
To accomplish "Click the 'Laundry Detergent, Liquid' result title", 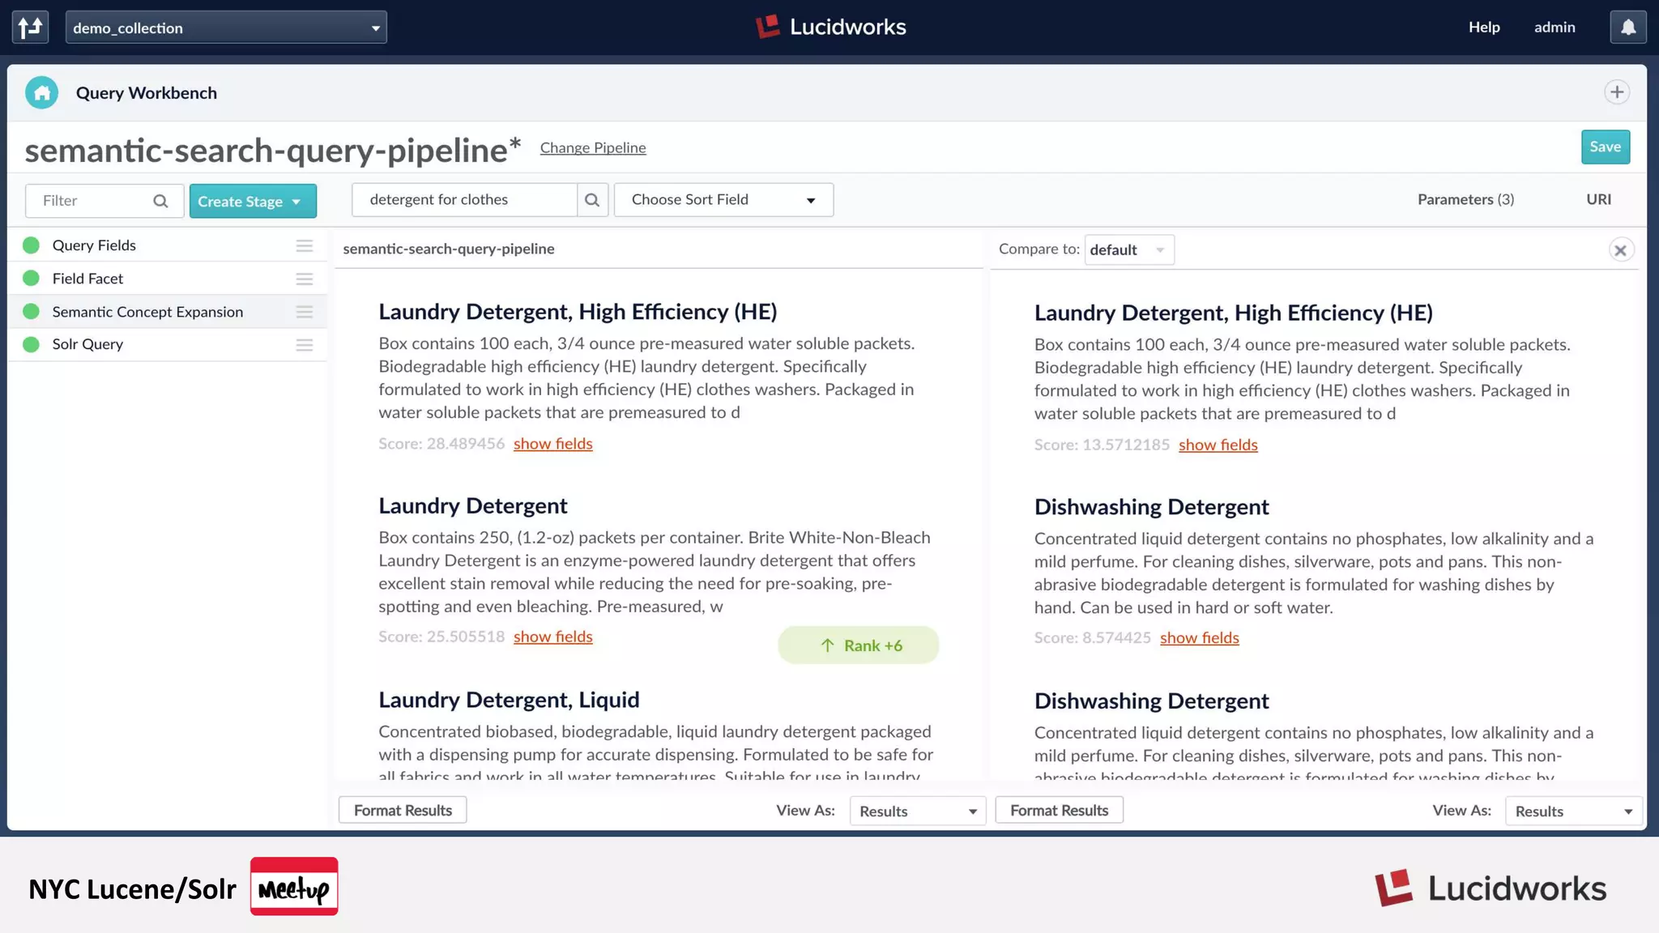I will click(x=509, y=700).
